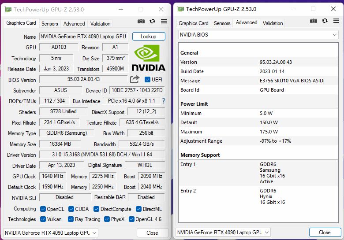Click Power Limit Maximum 175.0 W row

(x=258, y=132)
